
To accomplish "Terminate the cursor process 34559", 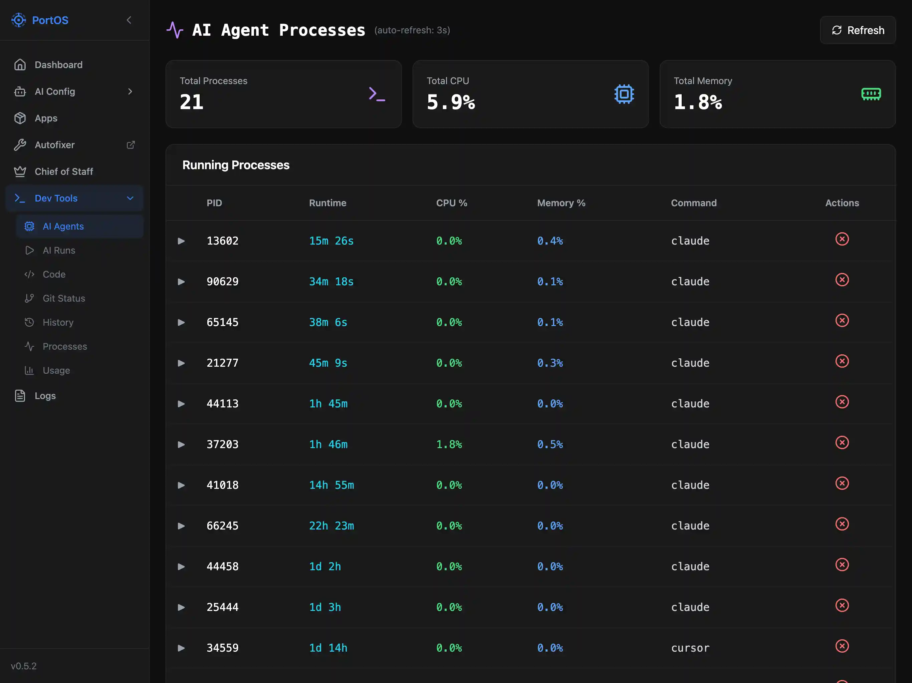I will point(842,646).
